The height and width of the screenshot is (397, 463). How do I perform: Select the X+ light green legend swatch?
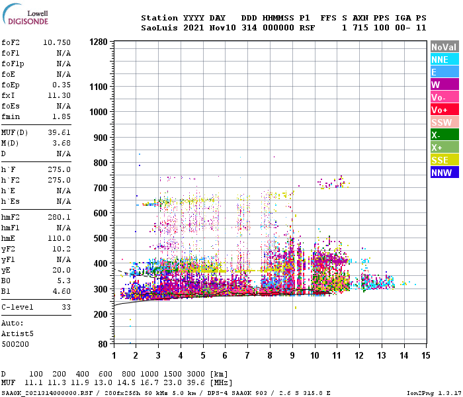[x=444, y=148]
